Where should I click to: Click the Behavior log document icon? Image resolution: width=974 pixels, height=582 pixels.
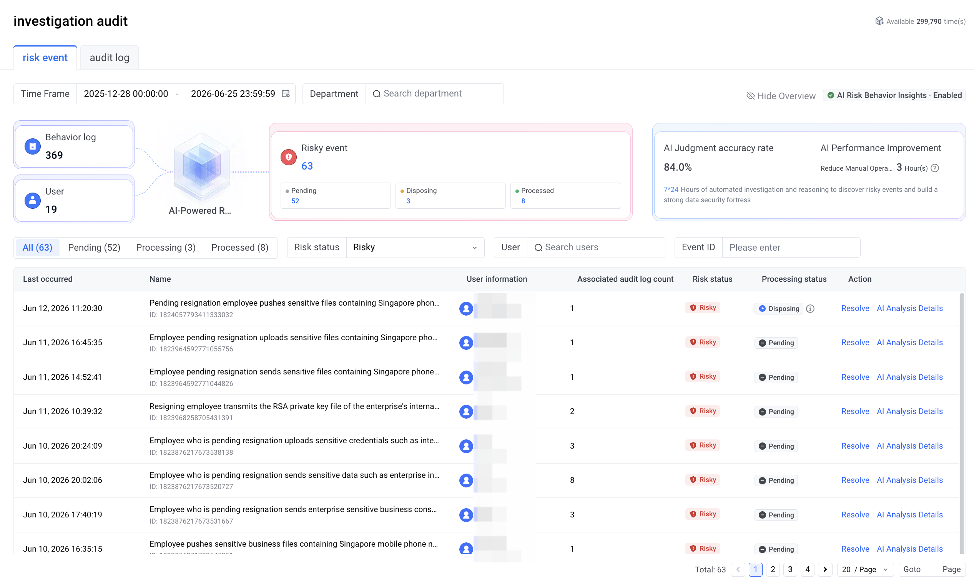click(x=33, y=146)
